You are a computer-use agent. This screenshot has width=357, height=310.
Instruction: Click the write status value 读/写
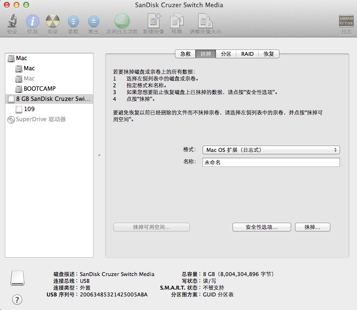pos(209,281)
